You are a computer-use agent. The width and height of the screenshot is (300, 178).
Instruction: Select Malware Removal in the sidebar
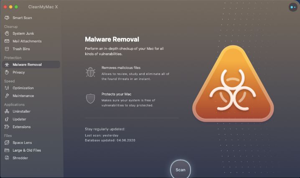point(31,64)
